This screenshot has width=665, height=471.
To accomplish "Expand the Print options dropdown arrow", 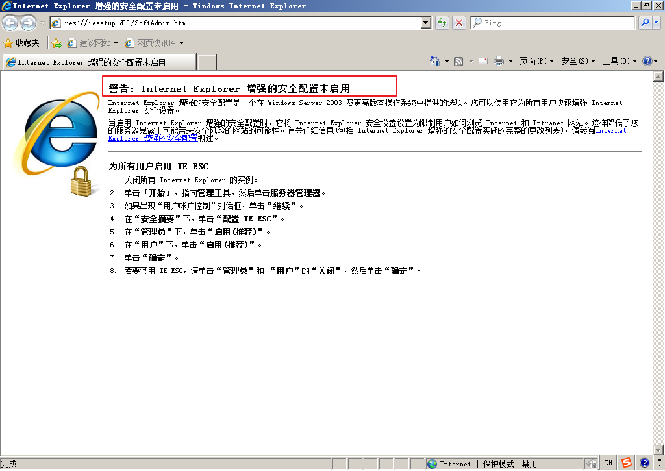I will 510,62.
